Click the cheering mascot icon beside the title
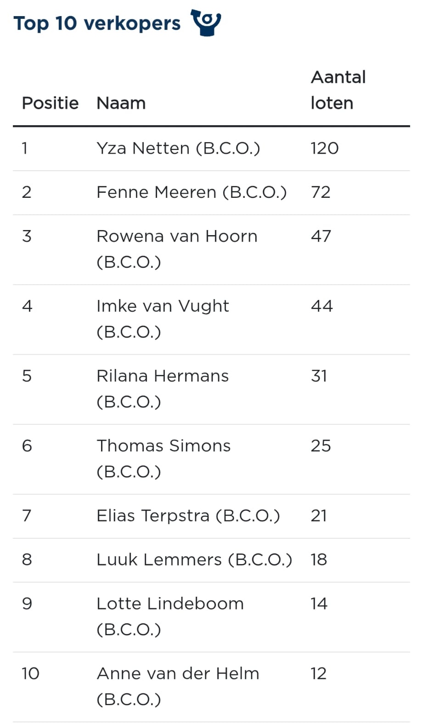 click(x=206, y=22)
